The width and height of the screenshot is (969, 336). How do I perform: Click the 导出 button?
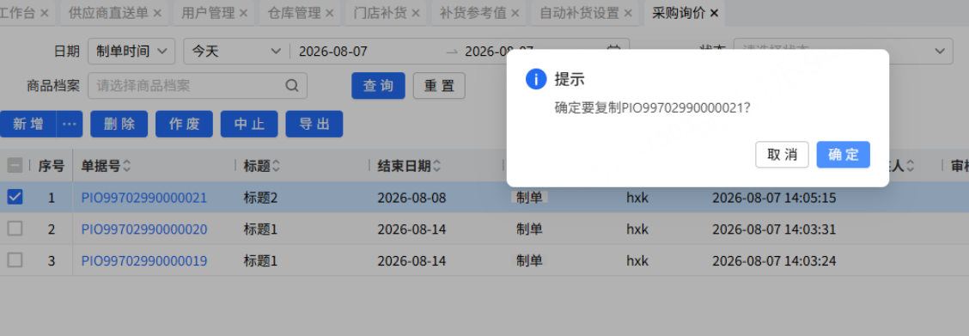pos(314,124)
